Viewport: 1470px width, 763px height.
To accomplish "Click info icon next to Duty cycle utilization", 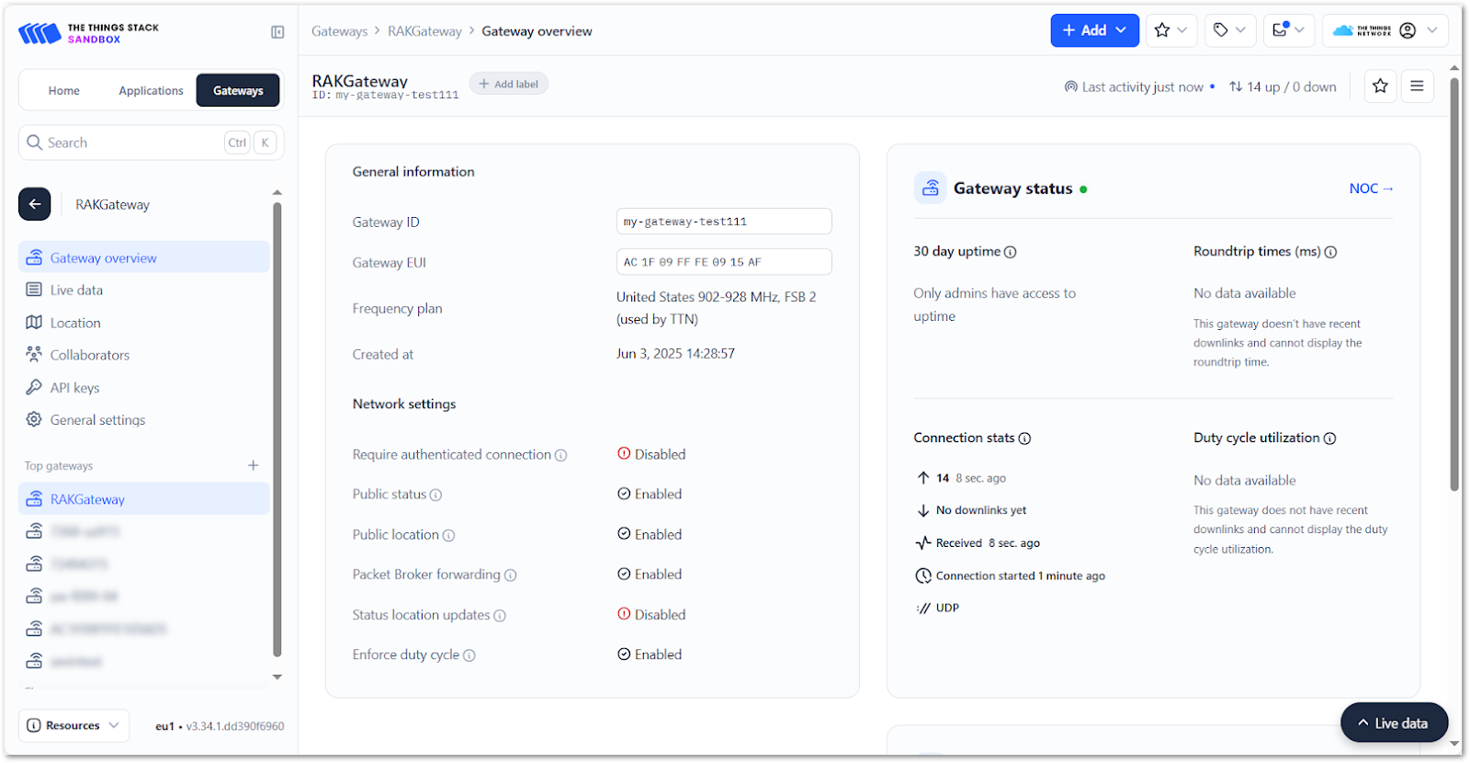I will (1329, 438).
